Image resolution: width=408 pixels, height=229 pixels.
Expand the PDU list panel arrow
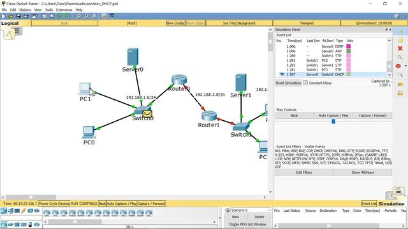coord(221,218)
